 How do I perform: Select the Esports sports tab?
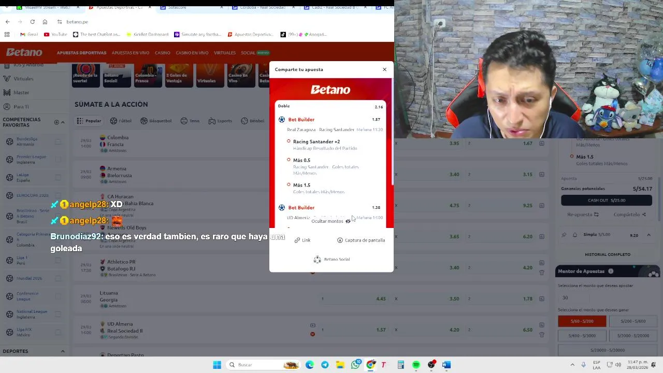pyautogui.click(x=220, y=121)
